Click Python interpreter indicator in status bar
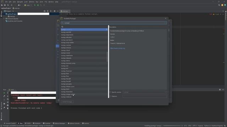This screenshot has height=127, width=227. (x=214, y=126)
